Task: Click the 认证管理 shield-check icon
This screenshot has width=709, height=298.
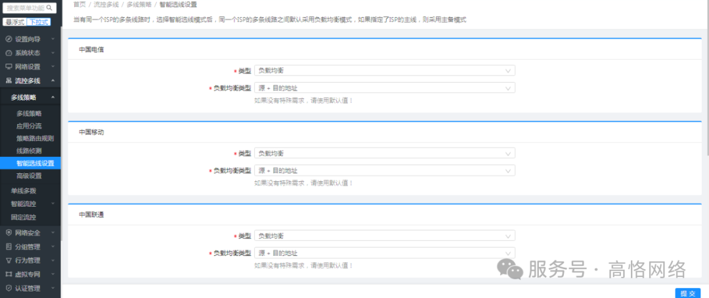Action: 8,288
